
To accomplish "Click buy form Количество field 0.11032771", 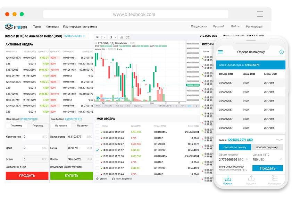I will pyautogui.click(x=80, y=137).
